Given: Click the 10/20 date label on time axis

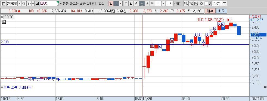Looking at the screenshot, I should pos(147,99).
